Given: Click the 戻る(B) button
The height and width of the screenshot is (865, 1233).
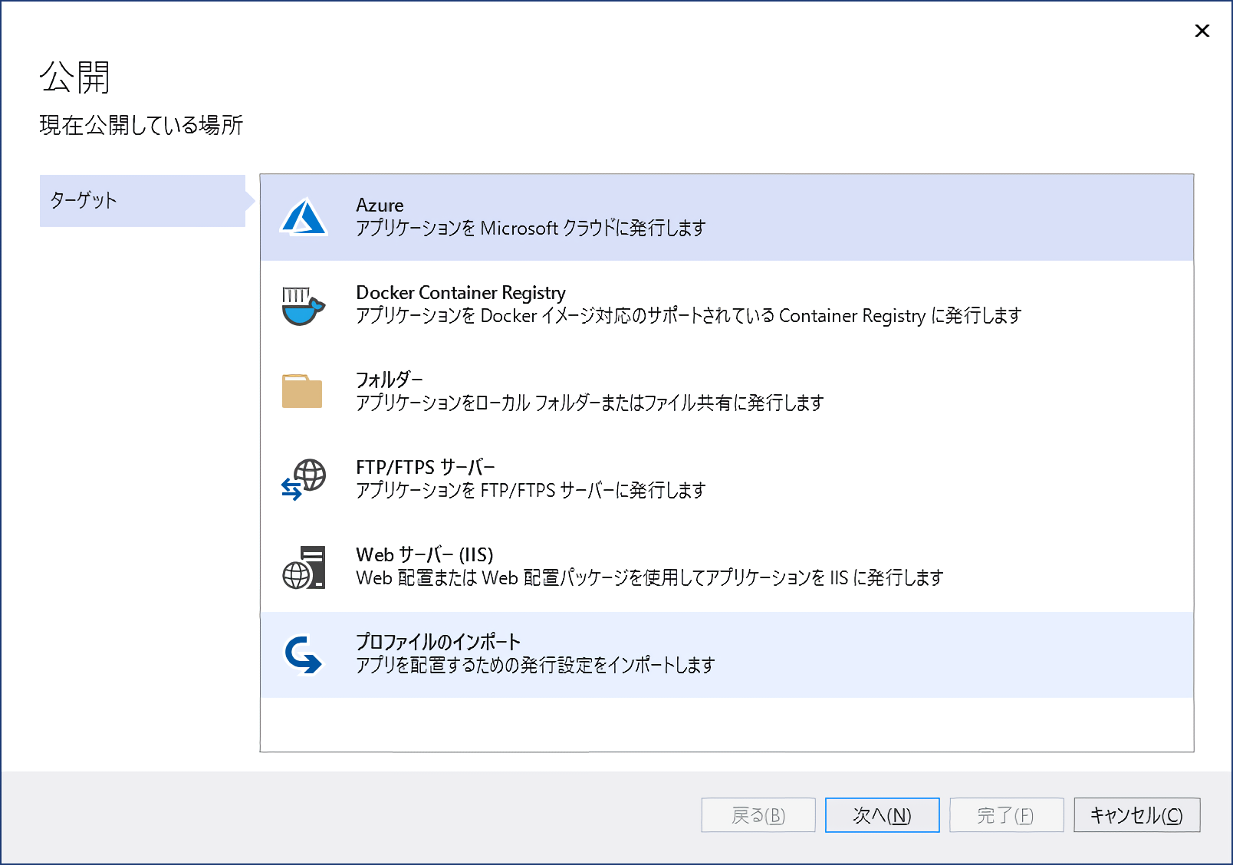Looking at the screenshot, I should click(758, 815).
